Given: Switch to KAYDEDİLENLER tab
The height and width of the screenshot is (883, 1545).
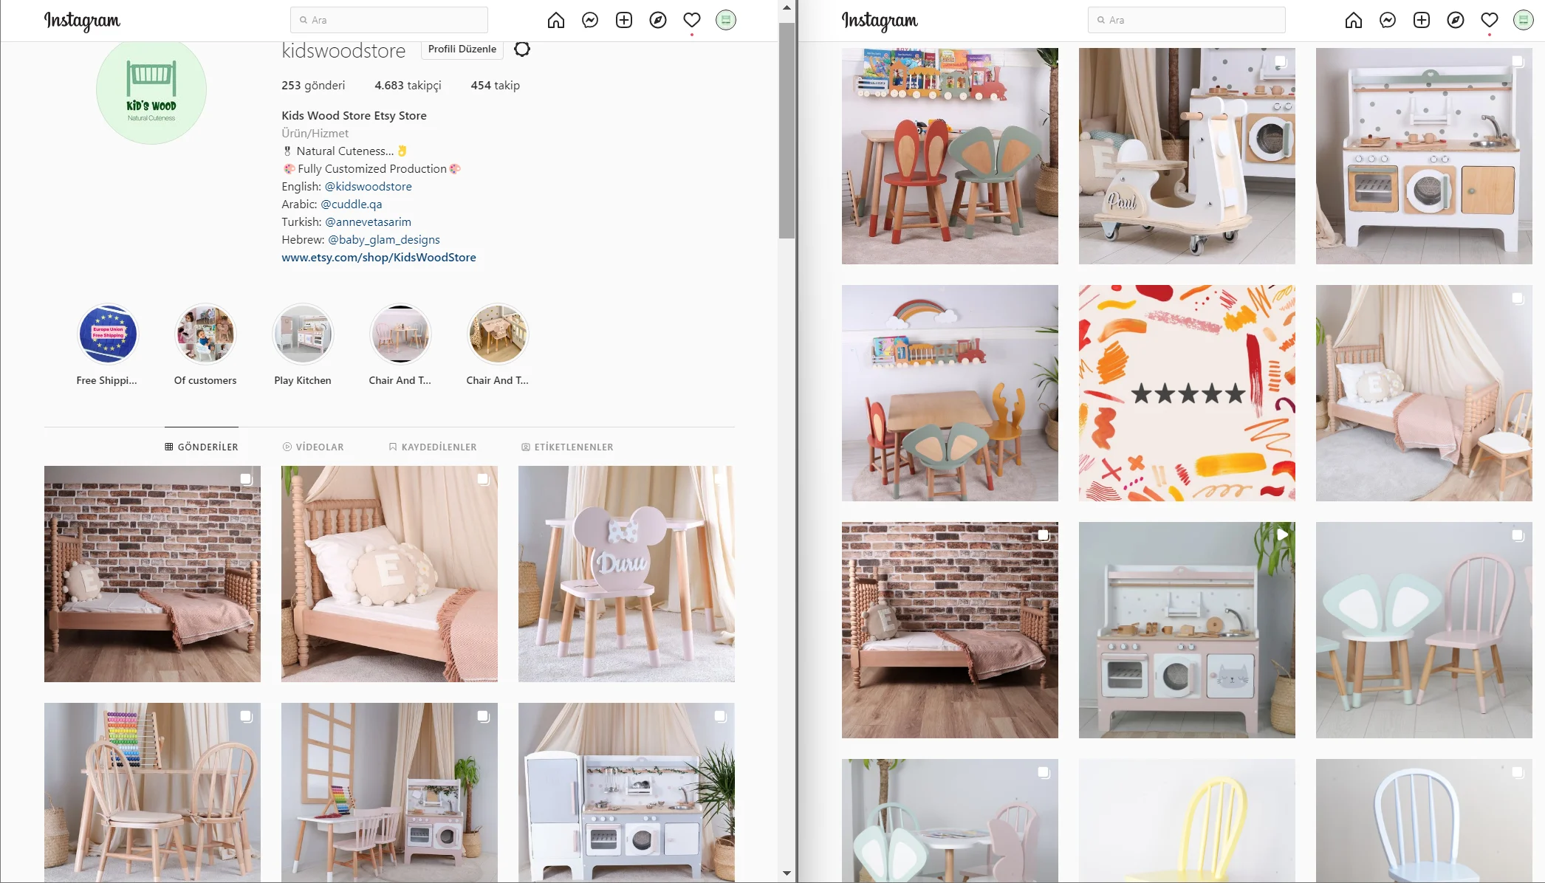Looking at the screenshot, I should (433, 447).
